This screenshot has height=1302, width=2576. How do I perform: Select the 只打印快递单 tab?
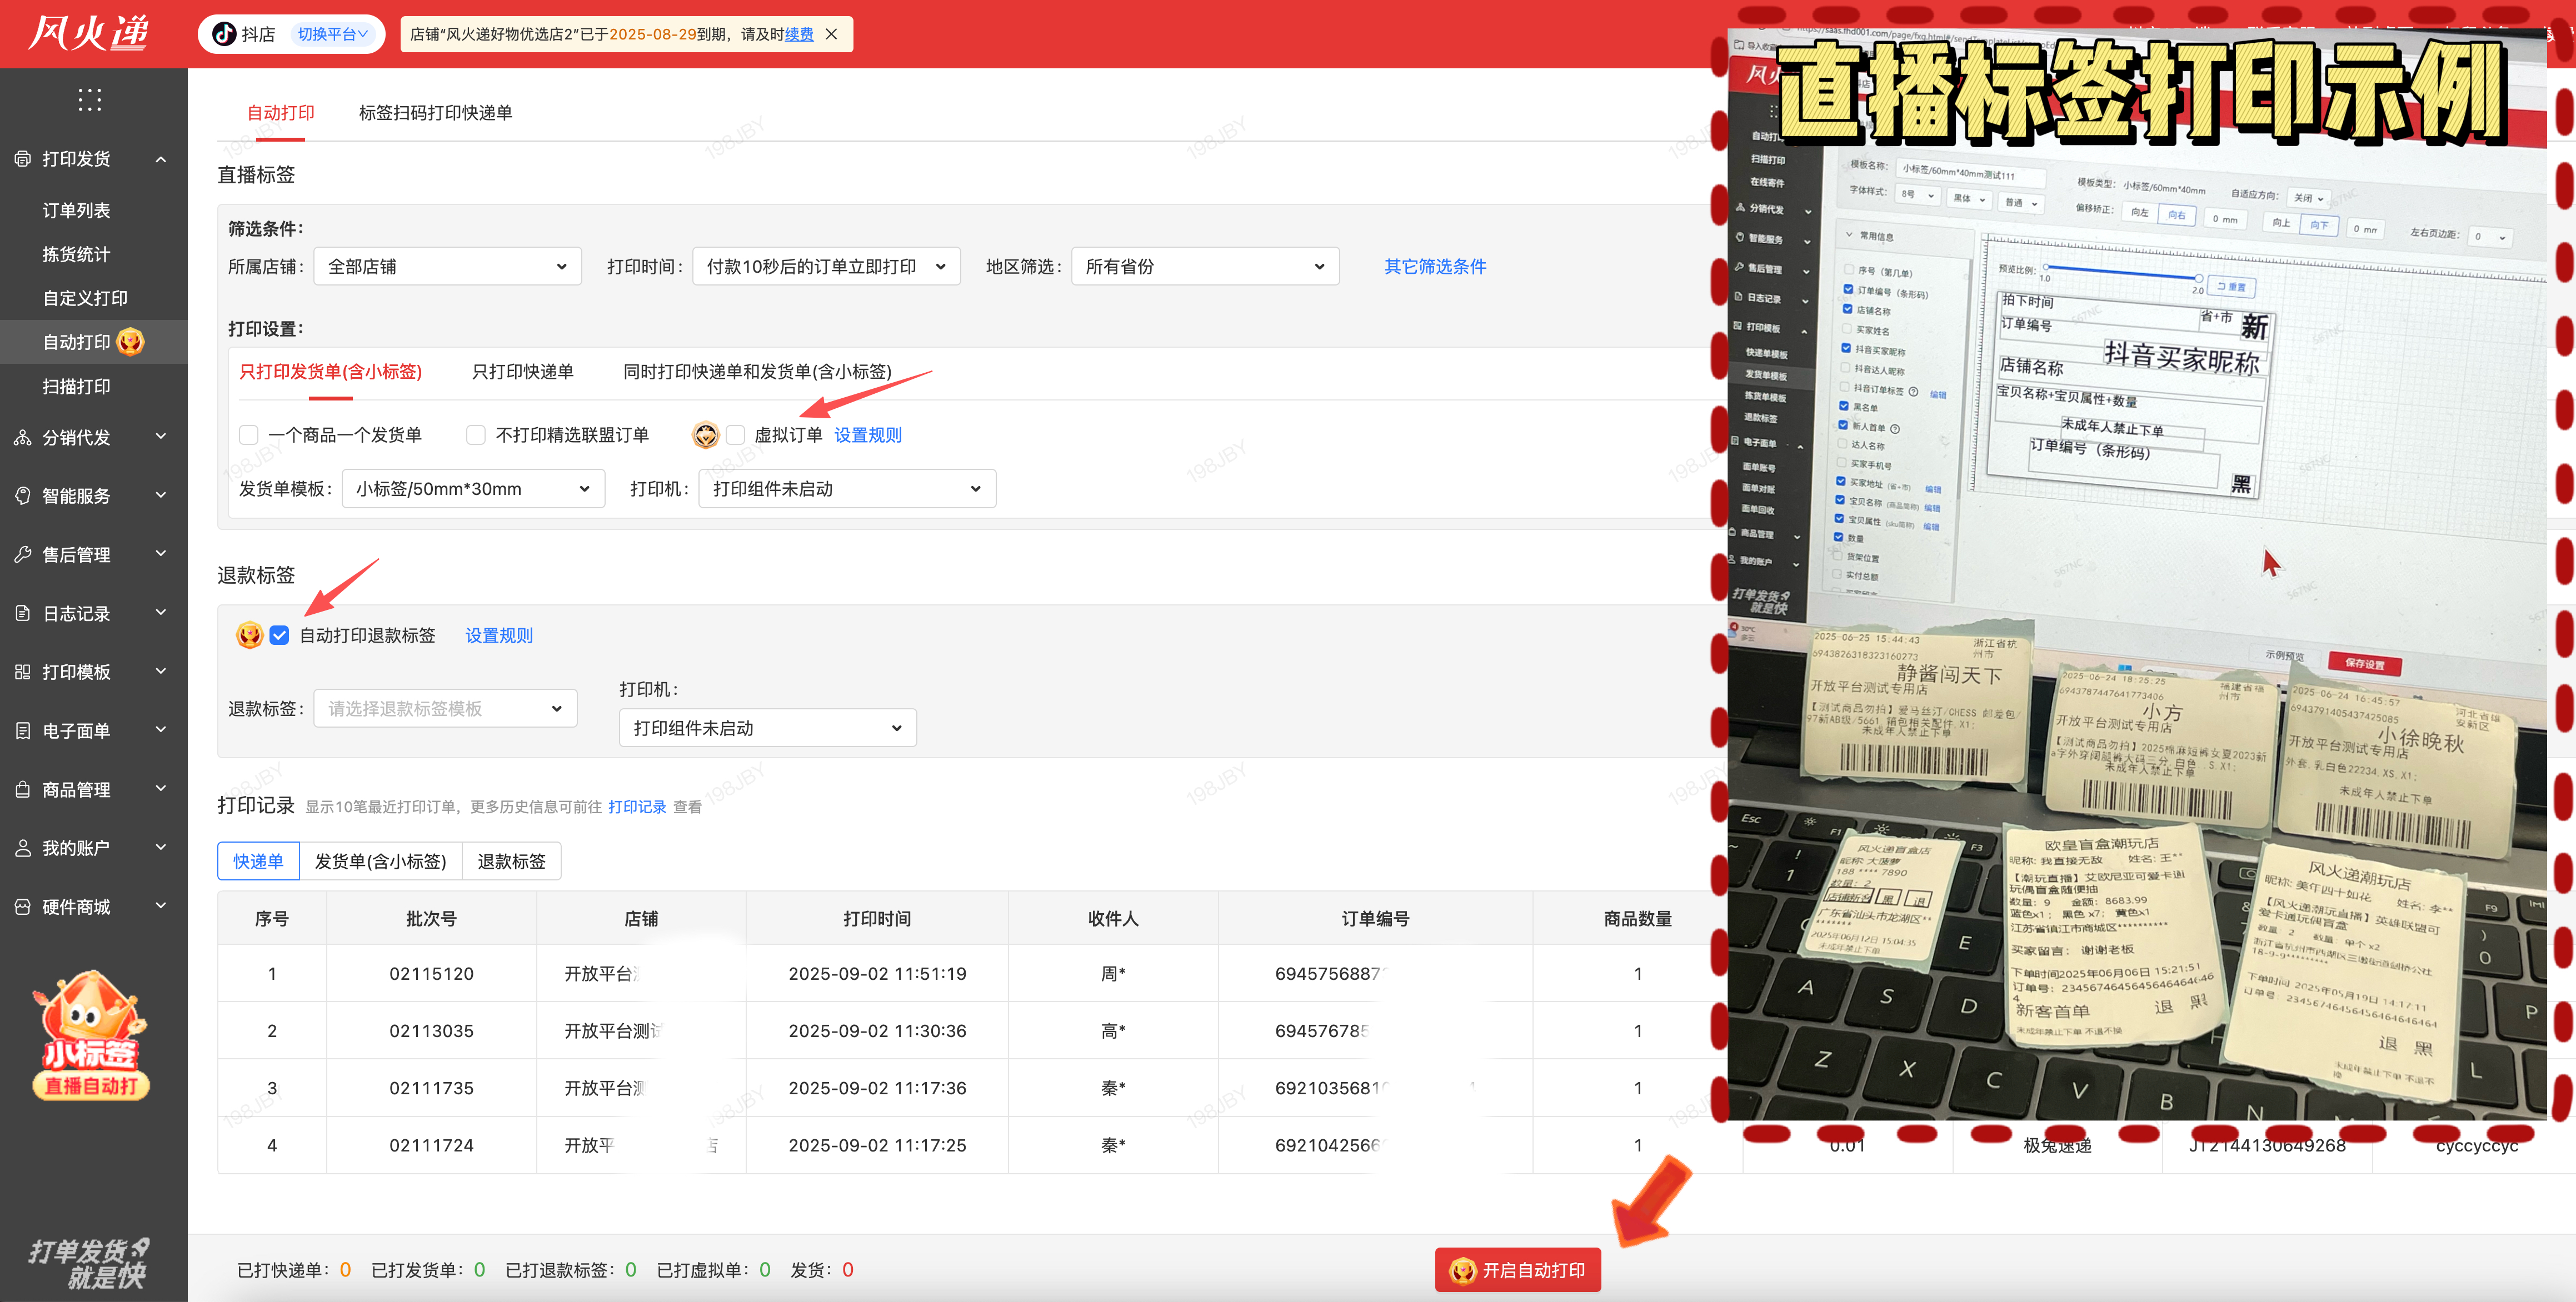tap(522, 372)
